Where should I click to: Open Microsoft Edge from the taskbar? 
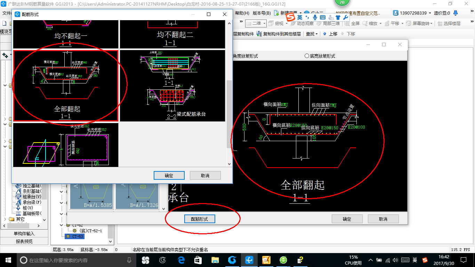point(181,260)
